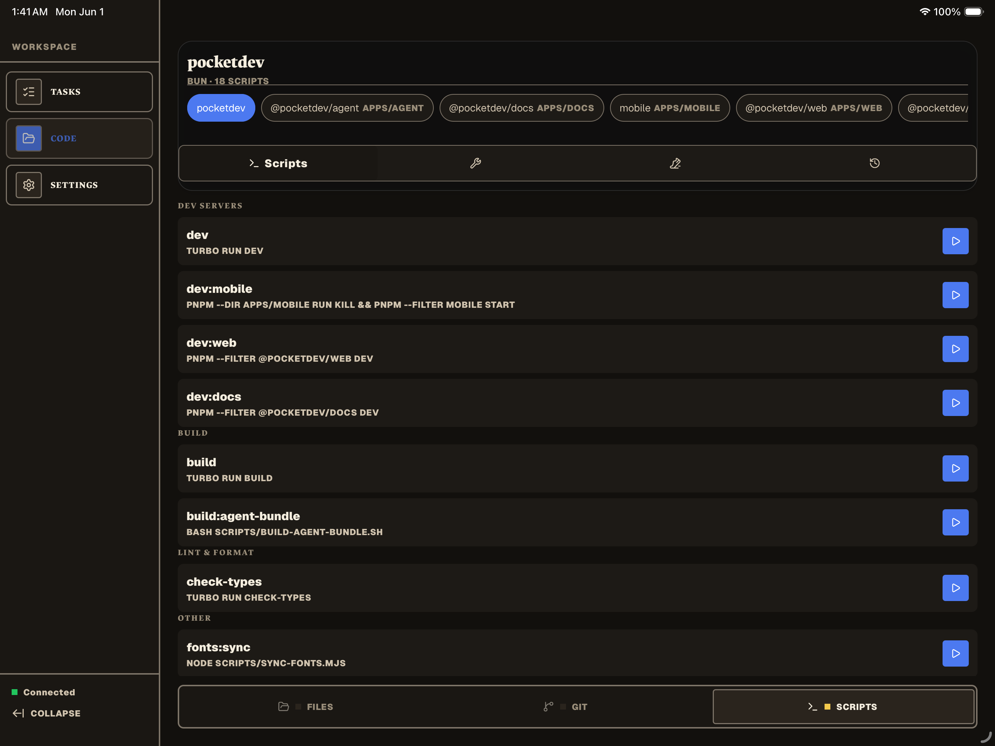Select the @pocketdev/agent package chip
This screenshot has height=746, width=995.
[x=347, y=108]
